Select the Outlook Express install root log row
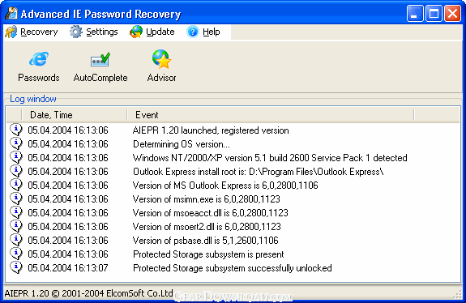This screenshot has width=466, height=303. (x=233, y=172)
